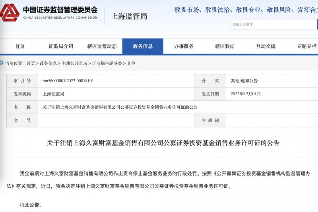Open the 辖区监管动态 navigation tab

(x=102, y=46)
